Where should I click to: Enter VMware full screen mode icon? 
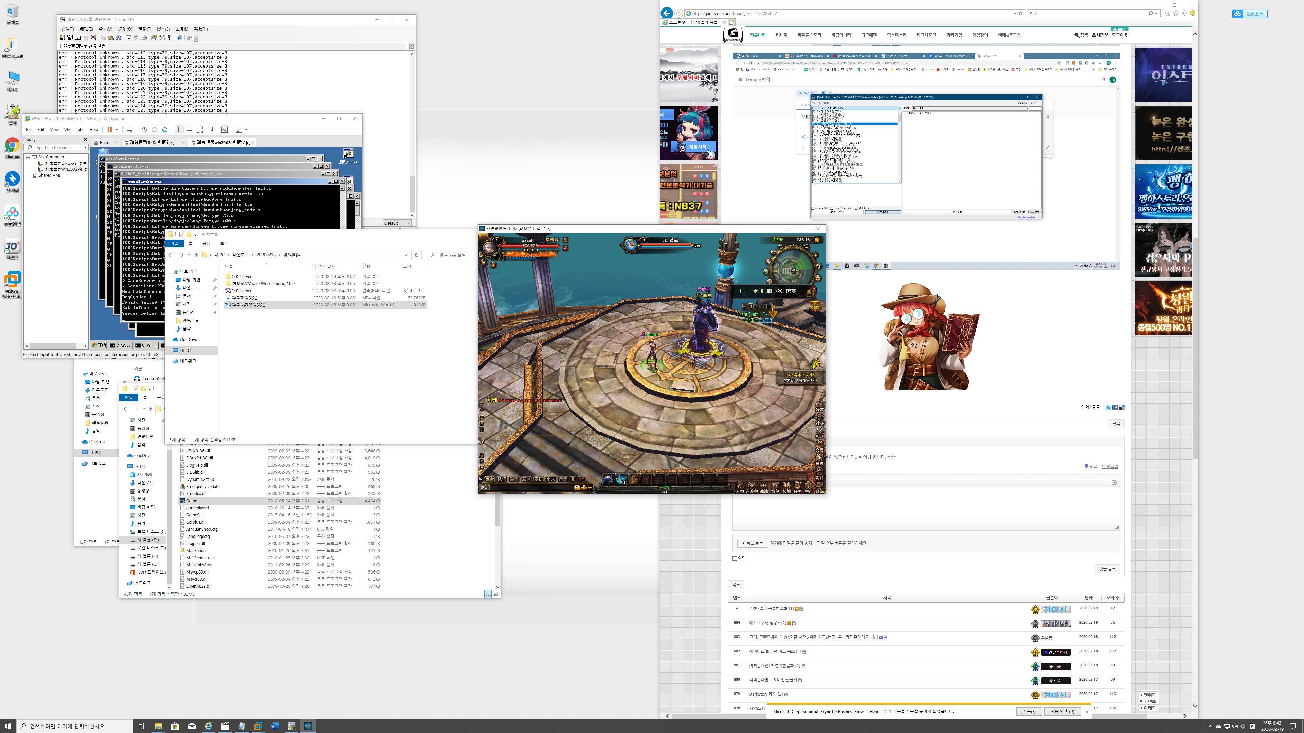coord(199,130)
